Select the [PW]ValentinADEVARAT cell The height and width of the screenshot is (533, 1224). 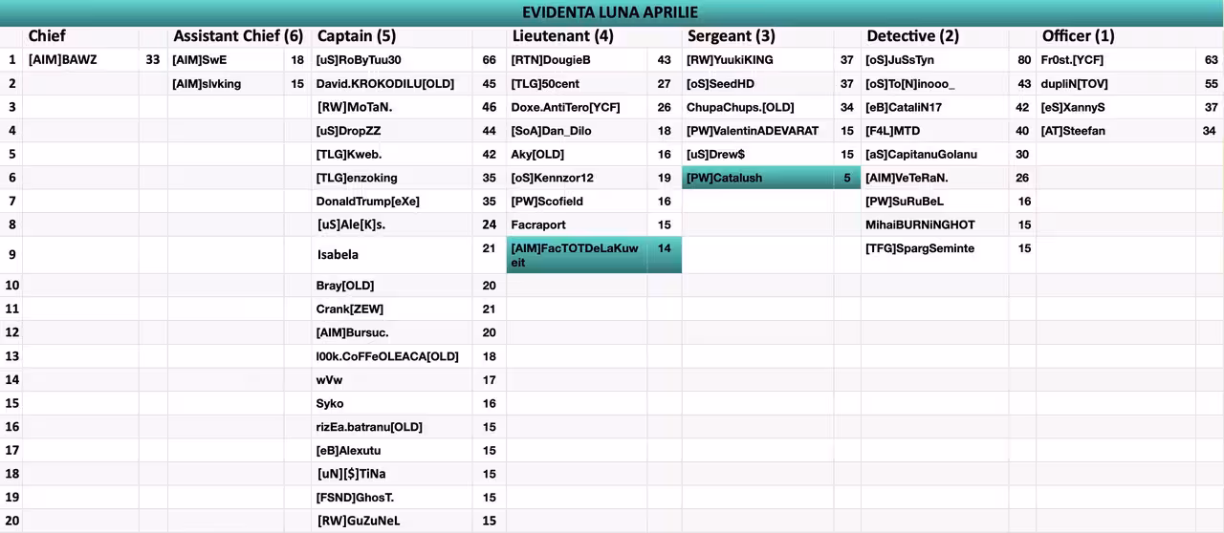(x=757, y=130)
